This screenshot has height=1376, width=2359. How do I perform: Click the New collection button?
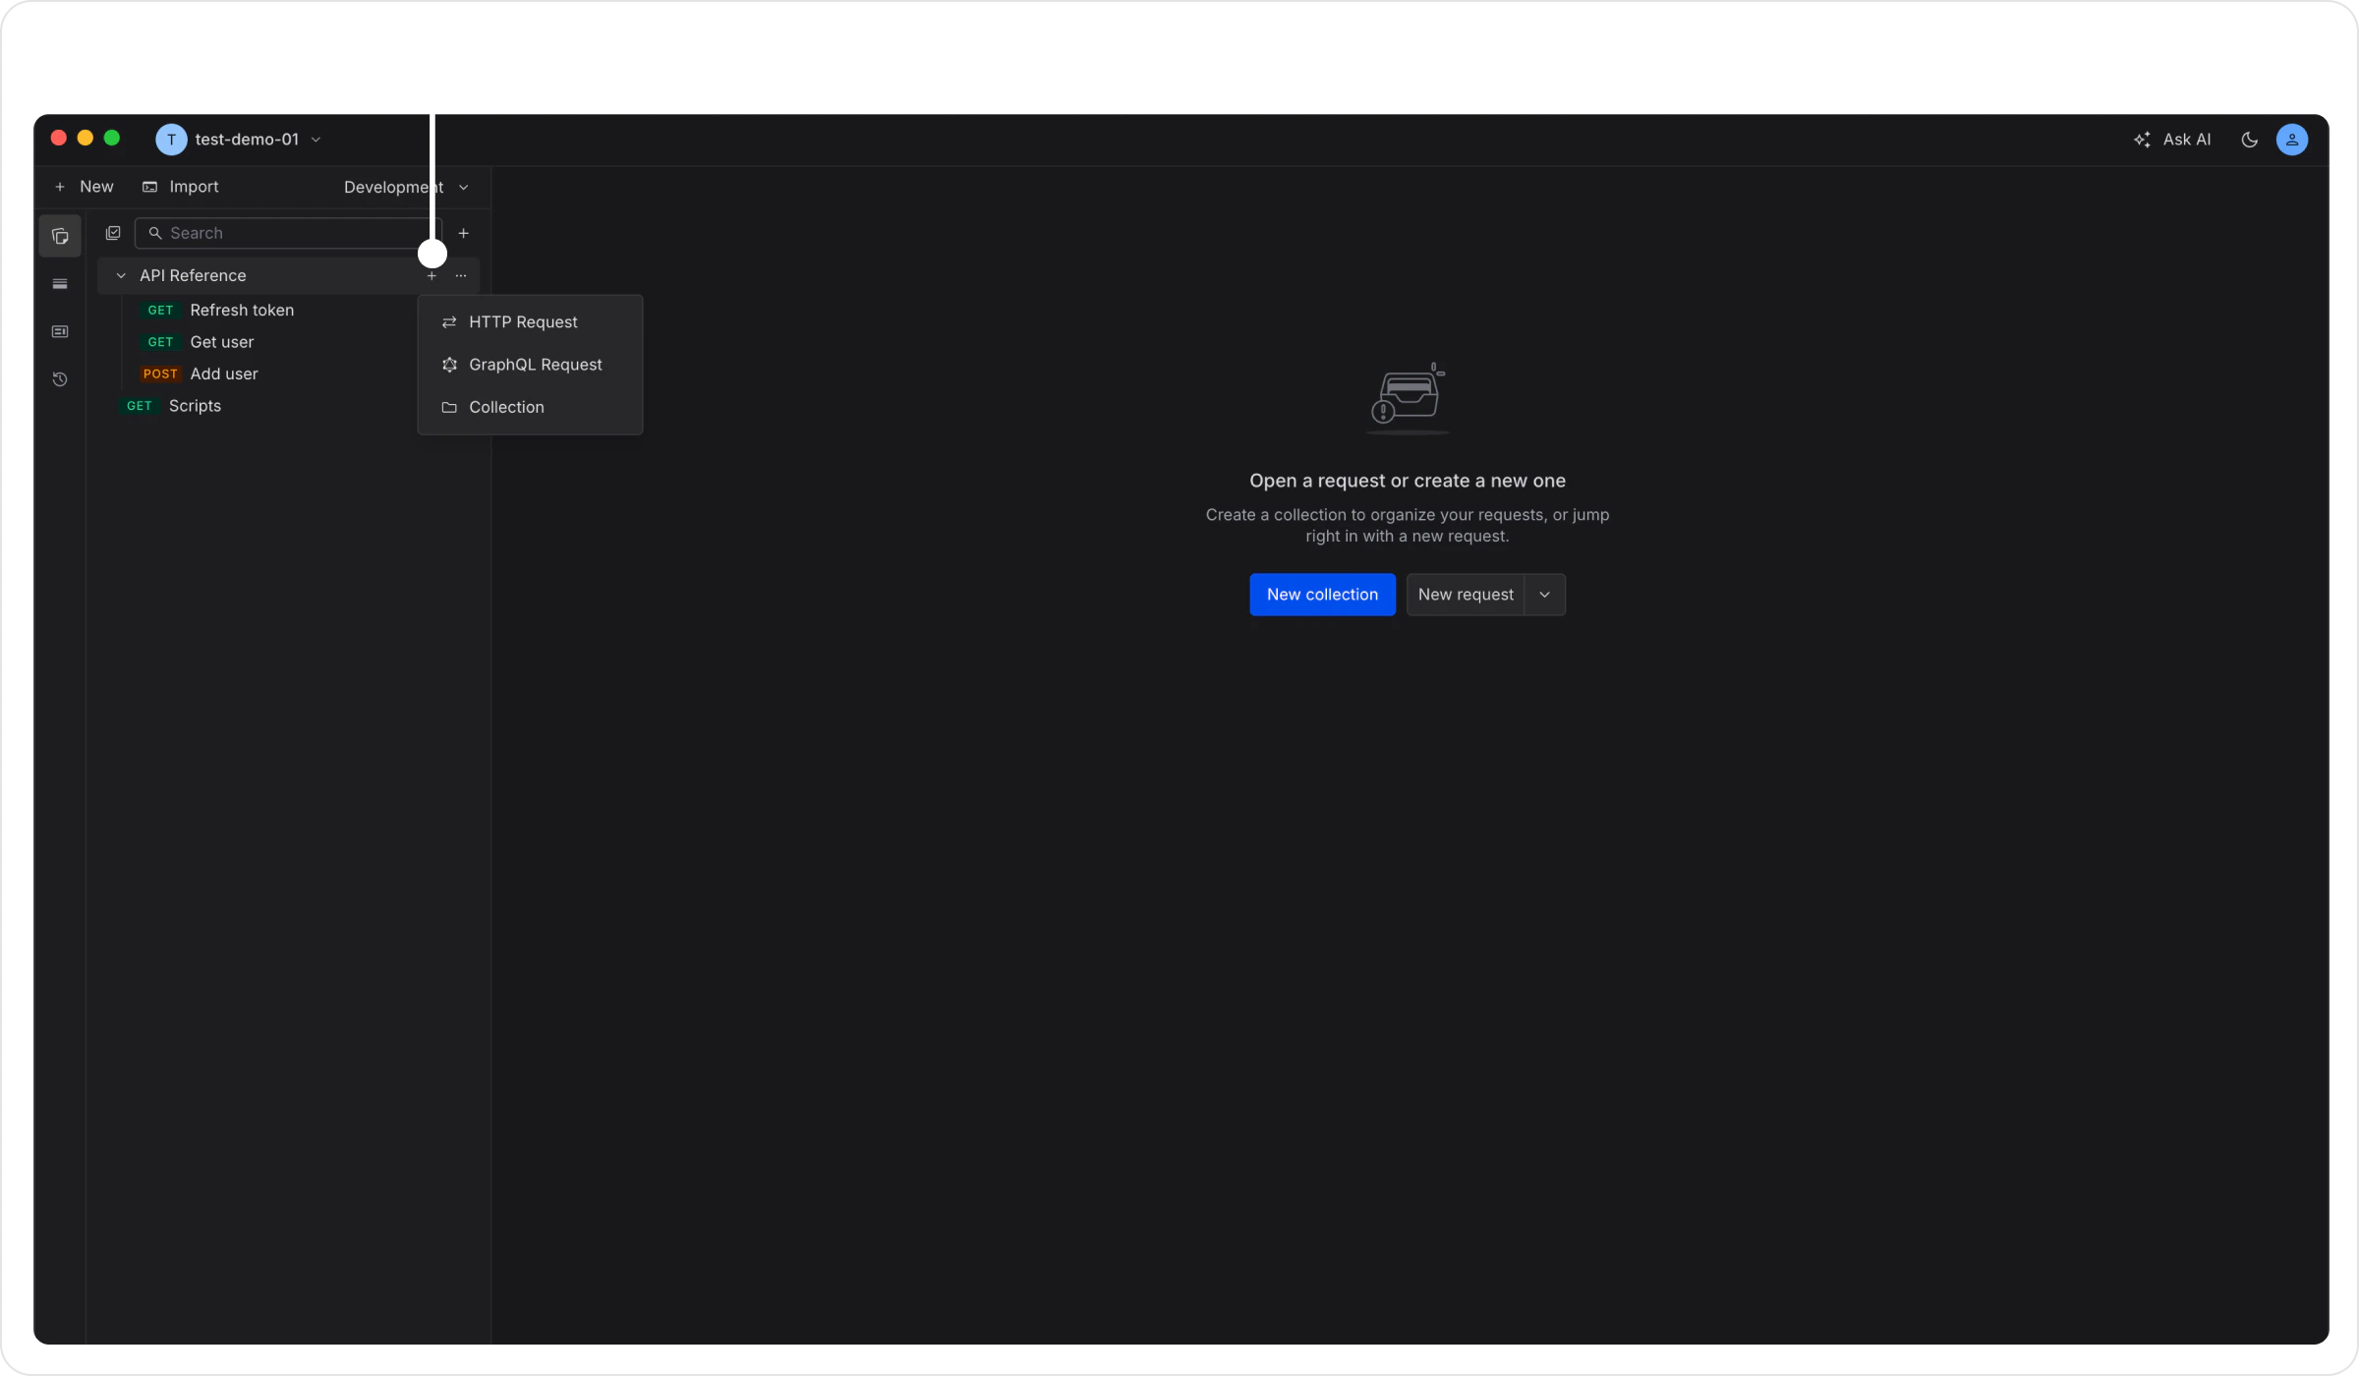coord(1322,595)
